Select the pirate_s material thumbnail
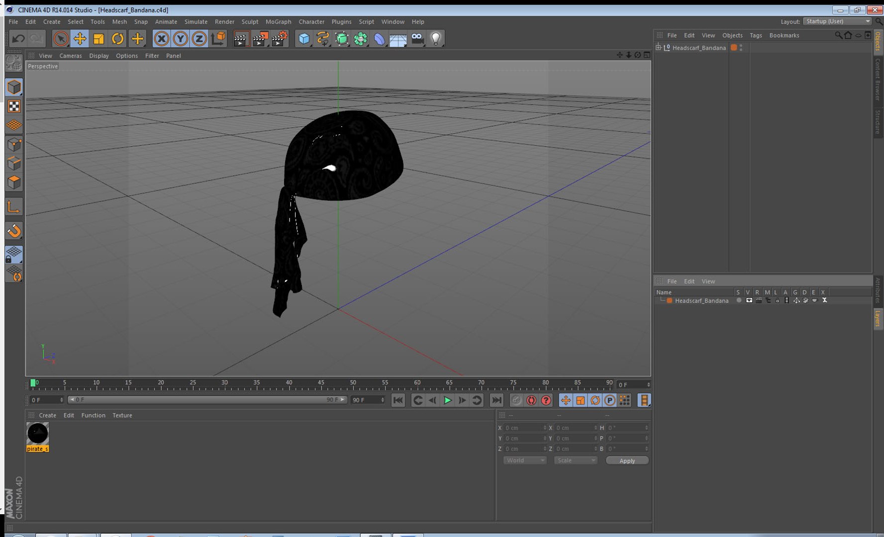Viewport: 884px width, 537px height. [37, 434]
